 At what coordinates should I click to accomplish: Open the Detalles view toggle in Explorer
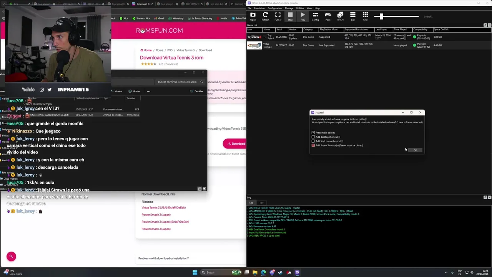click(196, 91)
